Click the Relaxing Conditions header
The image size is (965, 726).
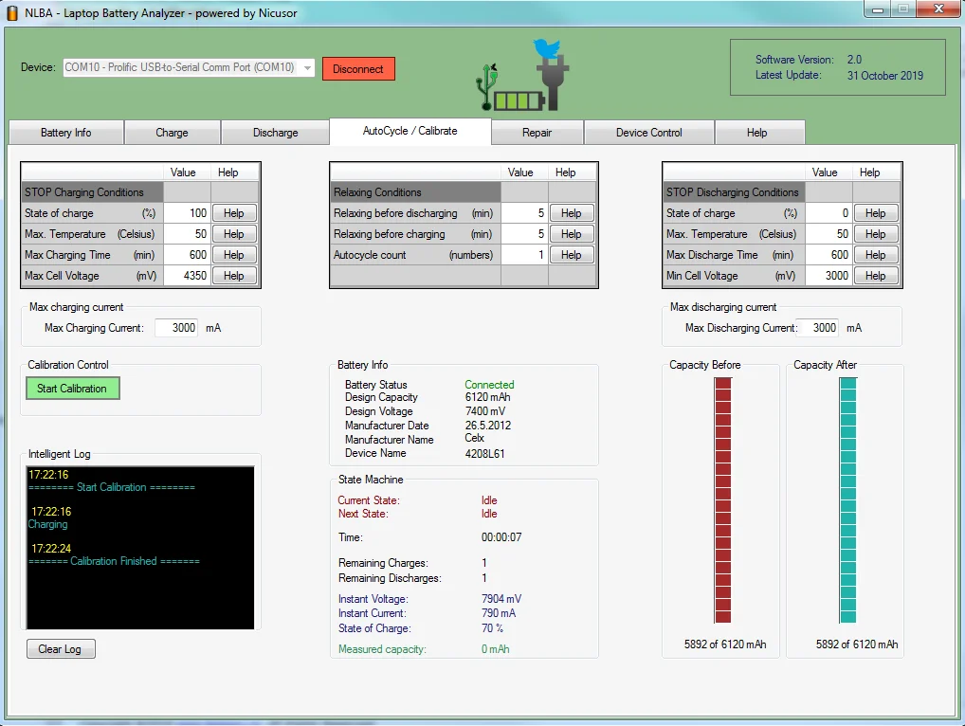point(415,192)
